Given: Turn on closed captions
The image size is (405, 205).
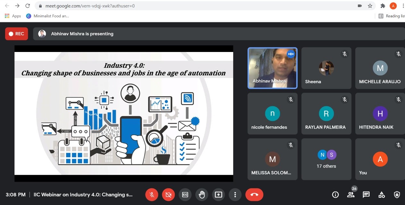Looking at the screenshot, I should click(x=185, y=194).
